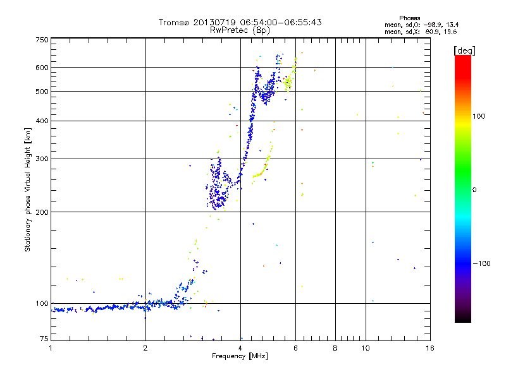This screenshot has height=379, width=506.
Task: Click the "mean, sd,O: -98.9, 13.4" line
Action: pyautogui.click(x=421, y=25)
